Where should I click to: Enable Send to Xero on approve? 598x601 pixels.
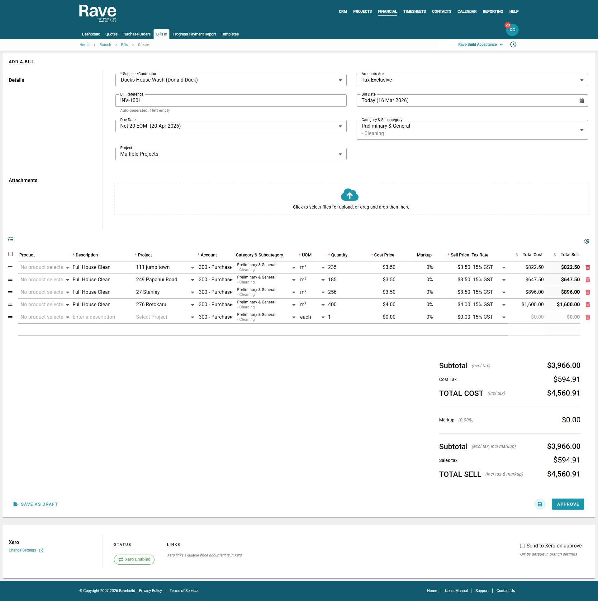[522, 546]
